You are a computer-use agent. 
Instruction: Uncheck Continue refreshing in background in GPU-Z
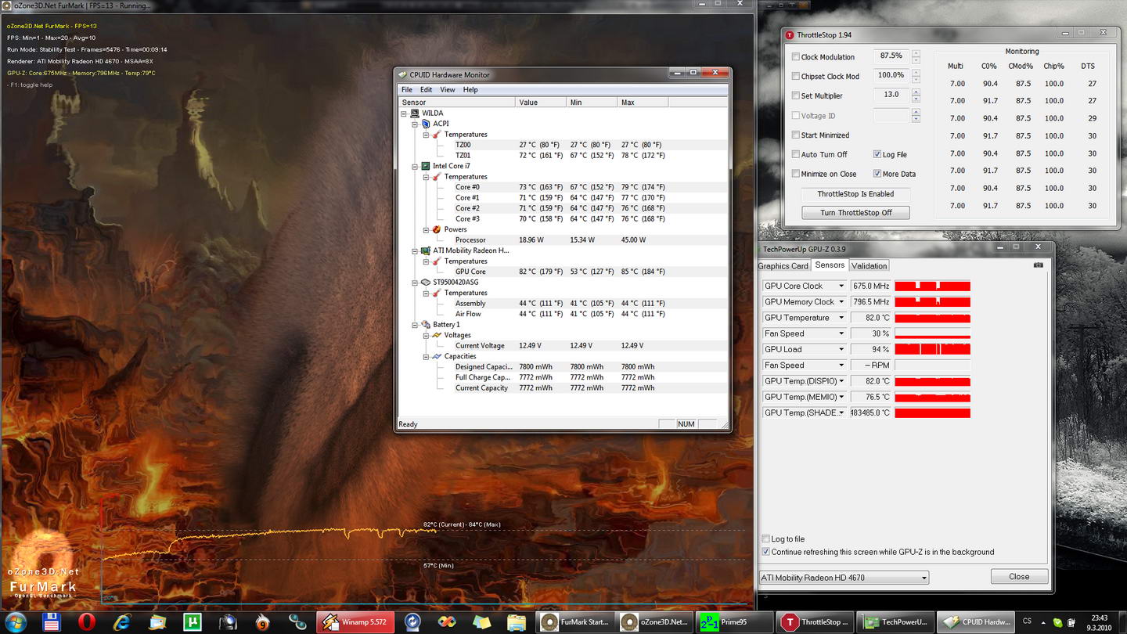(765, 552)
